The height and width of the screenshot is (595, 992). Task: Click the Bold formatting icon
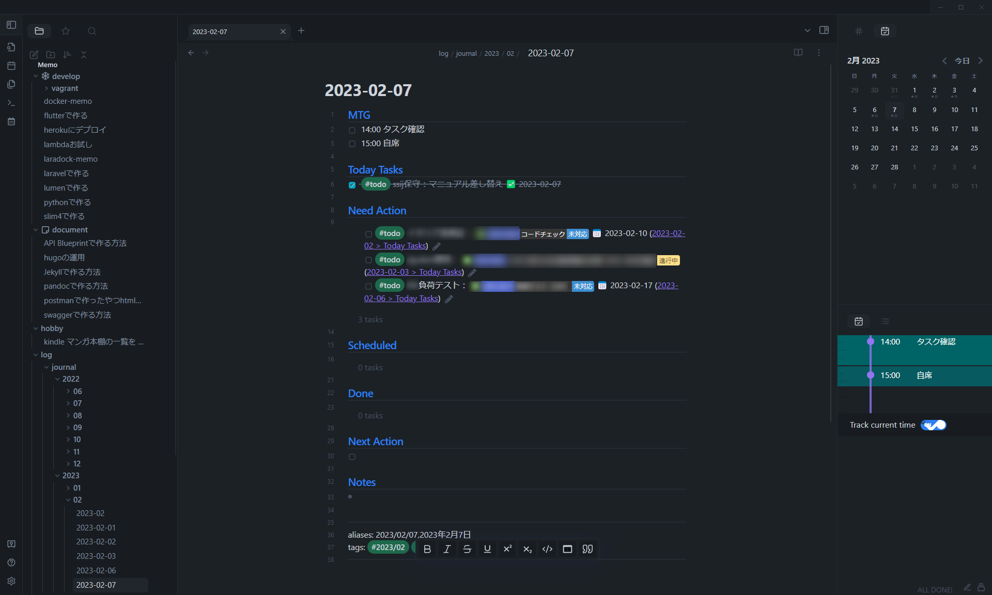(x=427, y=549)
